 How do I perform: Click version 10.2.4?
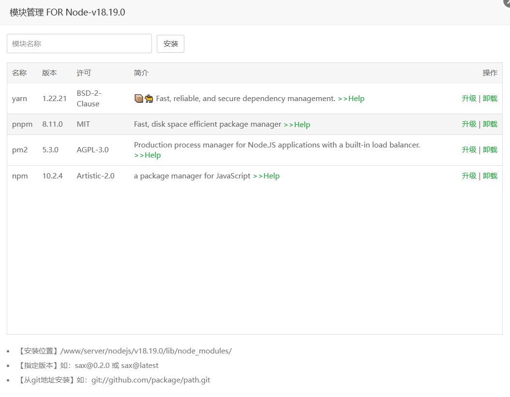(52, 176)
